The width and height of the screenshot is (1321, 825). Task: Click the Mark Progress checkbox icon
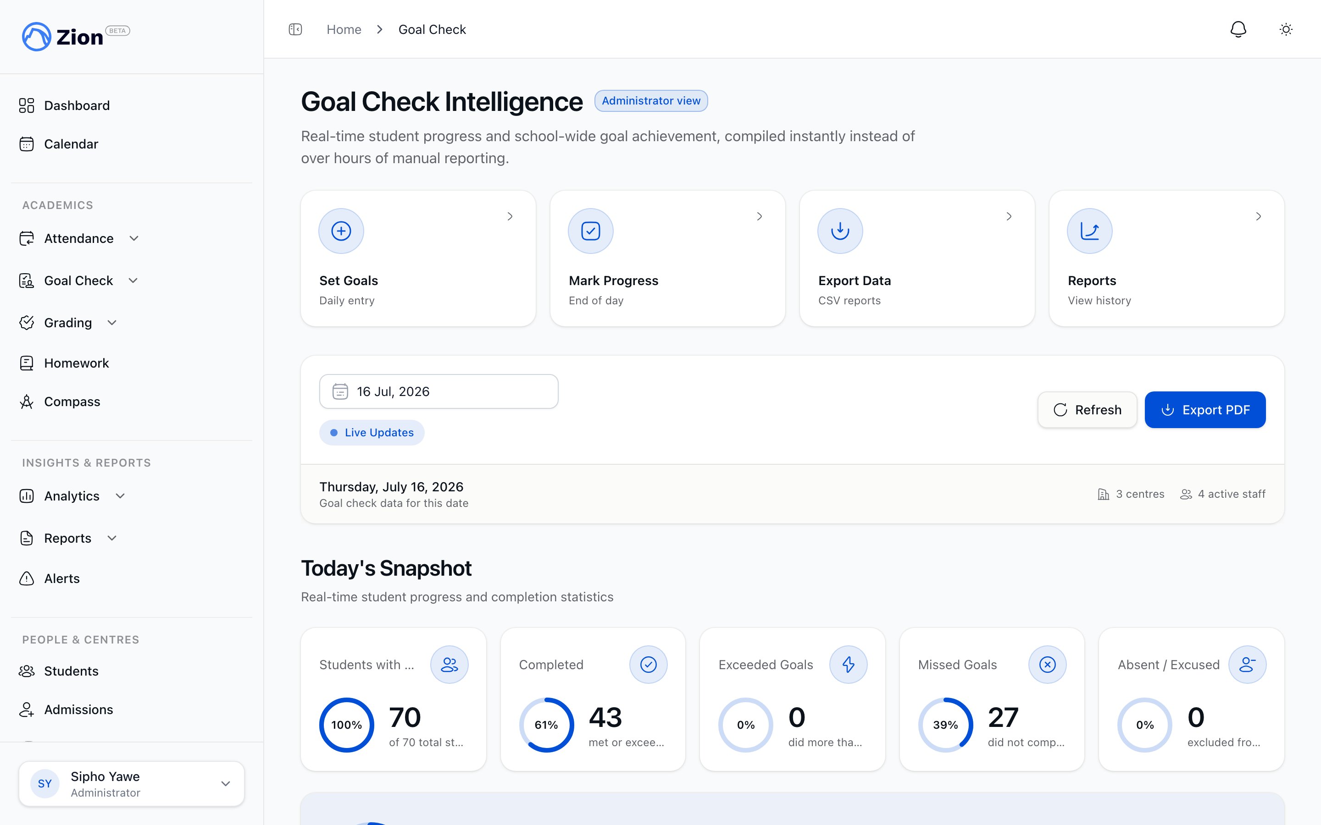point(591,231)
